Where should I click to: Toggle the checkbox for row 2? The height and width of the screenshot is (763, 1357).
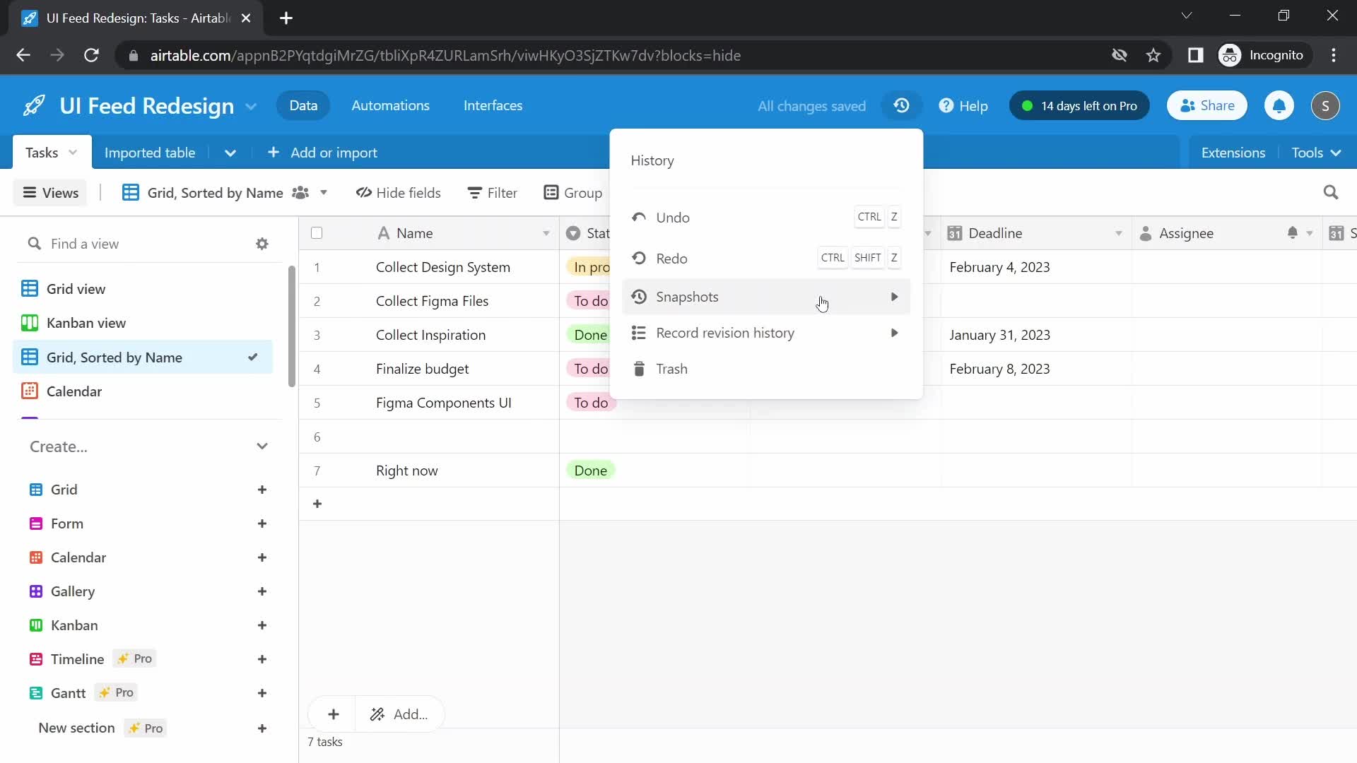[316, 300]
